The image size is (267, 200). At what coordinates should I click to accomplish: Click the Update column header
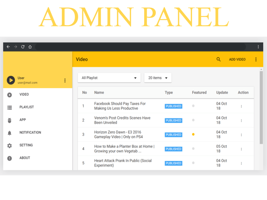(x=222, y=93)
